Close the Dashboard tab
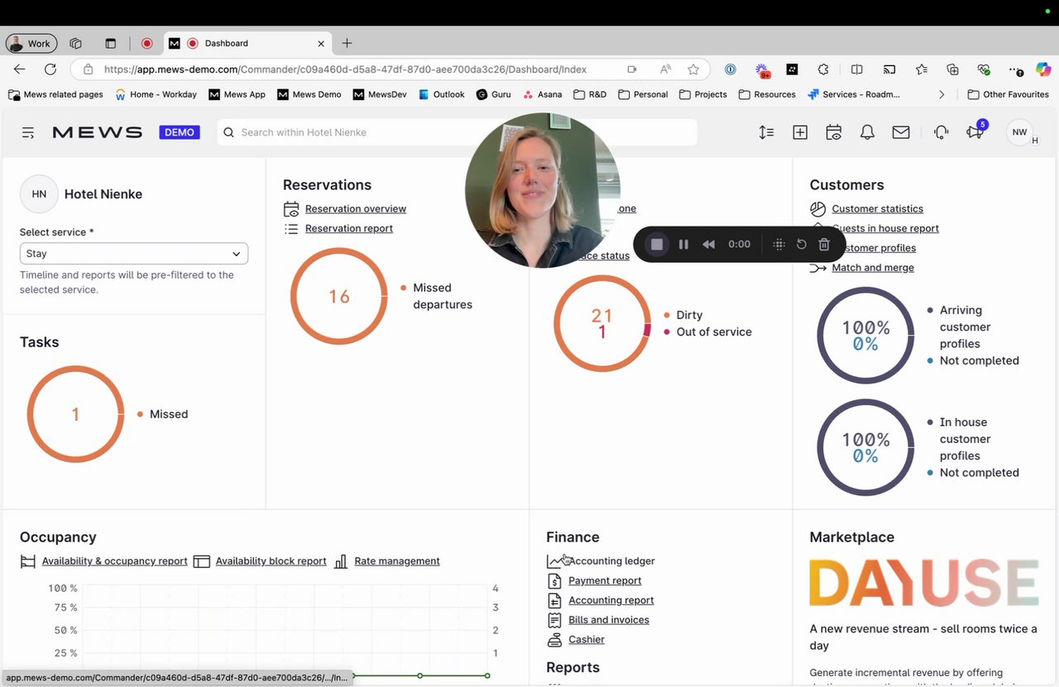The image size is (1059, 687). pos(321,44)
